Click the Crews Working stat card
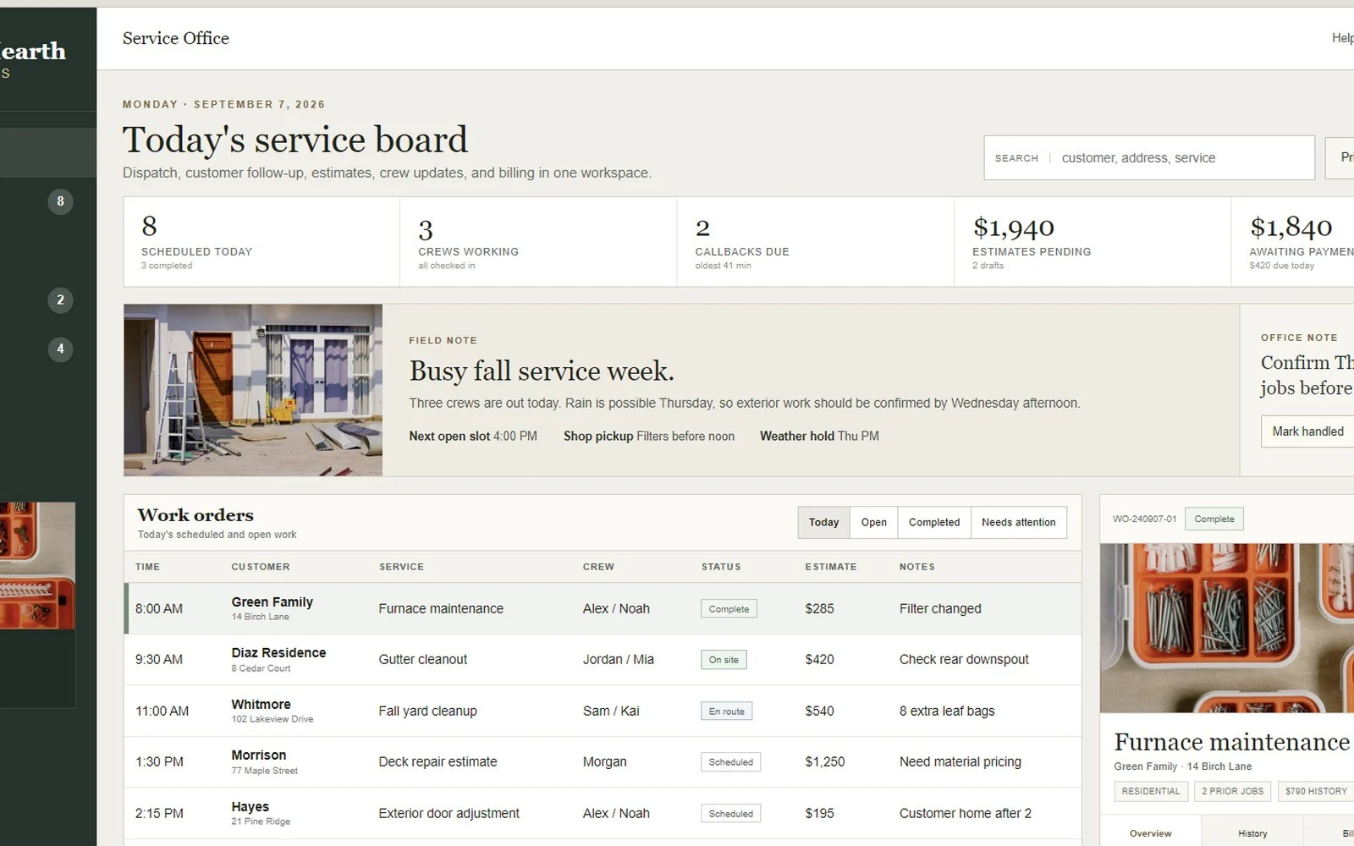This screenshot has height=846, width=1354. [x=538, y=242]
